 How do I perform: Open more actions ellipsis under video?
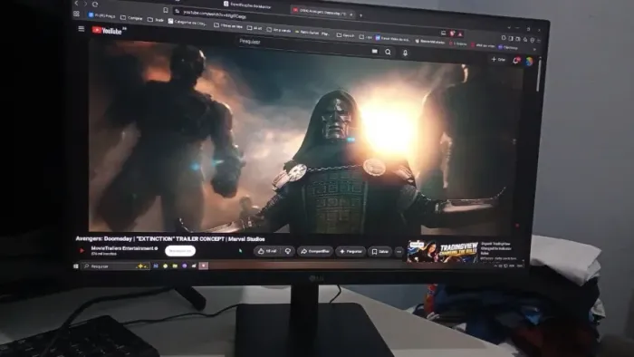(x=399, y=252)
